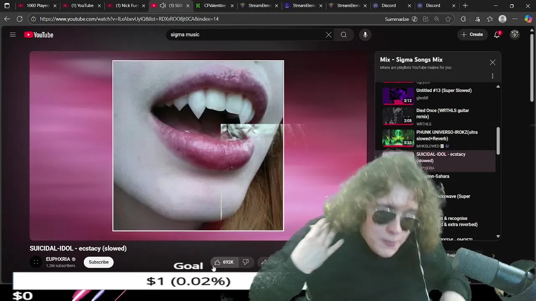536x301 pixels.
Task: Play 'PHUNK UNIVERSO-IROKZ' from playlist
Action: tap(447, 135)
